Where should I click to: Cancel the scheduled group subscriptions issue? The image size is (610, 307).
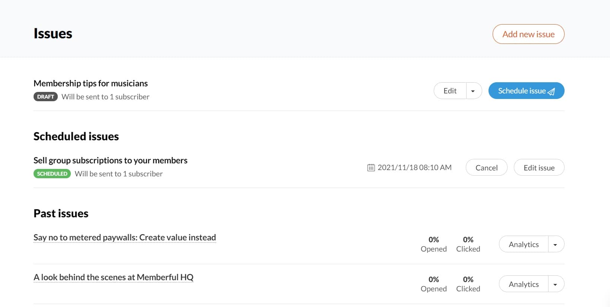click(486, 167)
